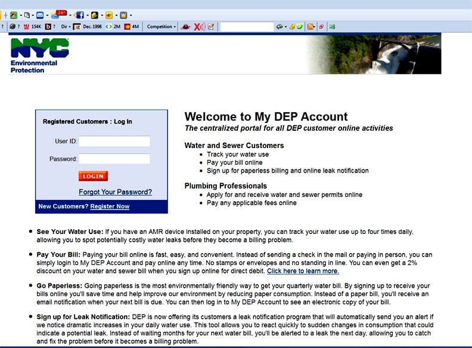Click the 'Water and Sewer Customers' heading
The width and height of the screenshot is (472, 348).
pos(234,146)
